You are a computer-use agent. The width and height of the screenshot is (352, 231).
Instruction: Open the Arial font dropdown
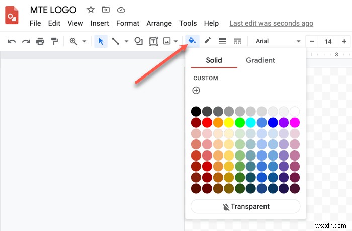(278, 41)
